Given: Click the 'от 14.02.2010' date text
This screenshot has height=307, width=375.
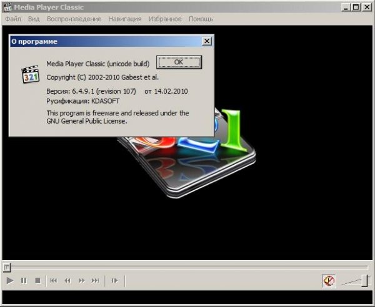Looking at the screenshot, I should [x=166, y=91].
